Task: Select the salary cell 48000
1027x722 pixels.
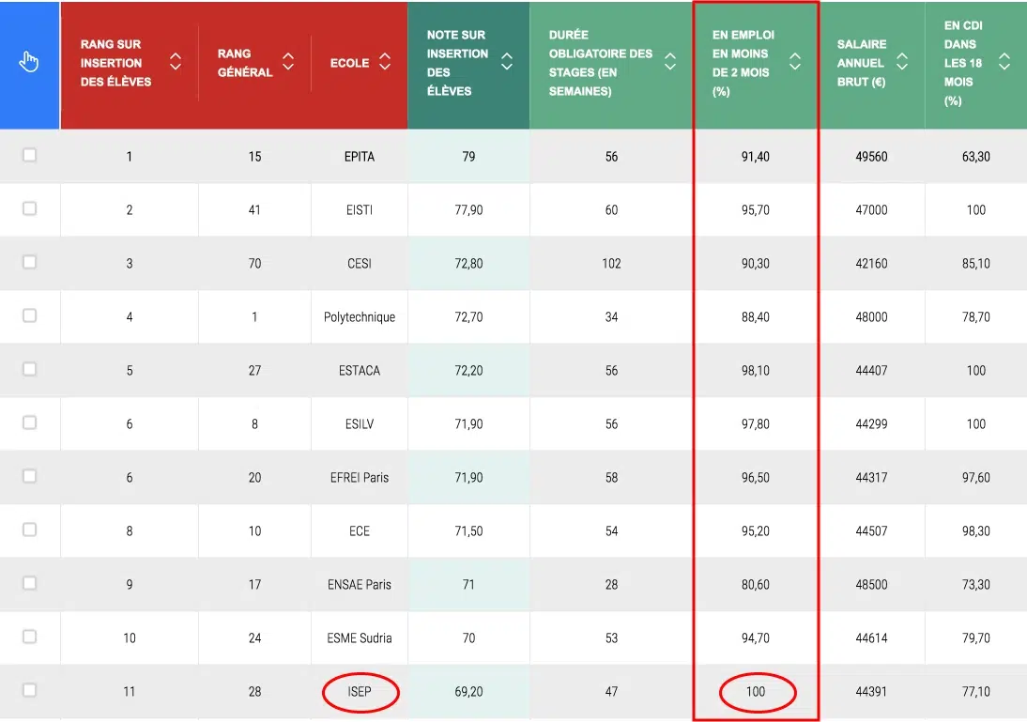Action: pyautogui.click(x=872, y=317)
